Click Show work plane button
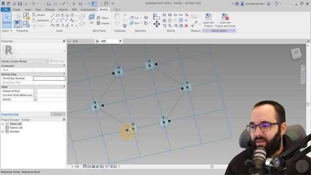The image size is (311, 175). pos(103,18)
